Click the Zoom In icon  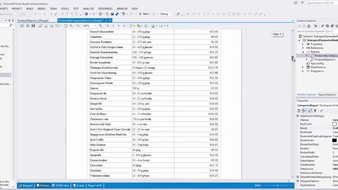[100, 26]
